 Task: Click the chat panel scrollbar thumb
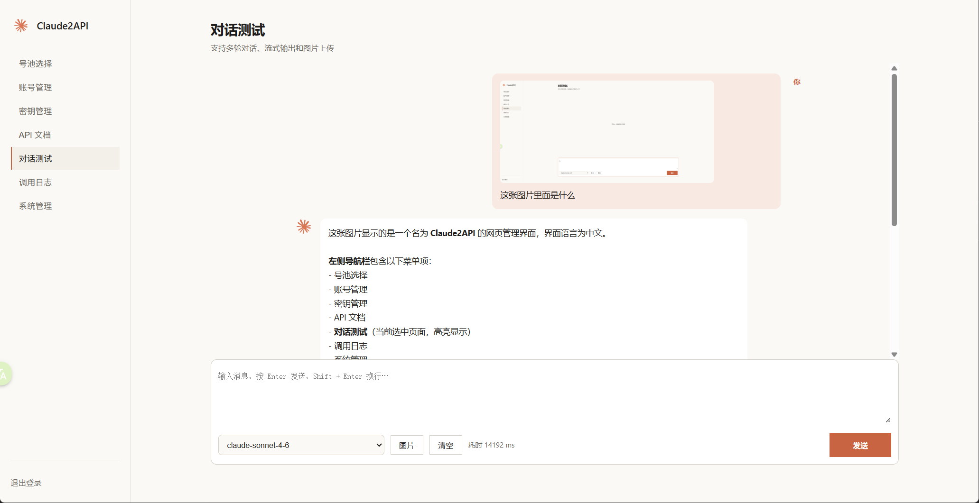(x=894, y=150)
